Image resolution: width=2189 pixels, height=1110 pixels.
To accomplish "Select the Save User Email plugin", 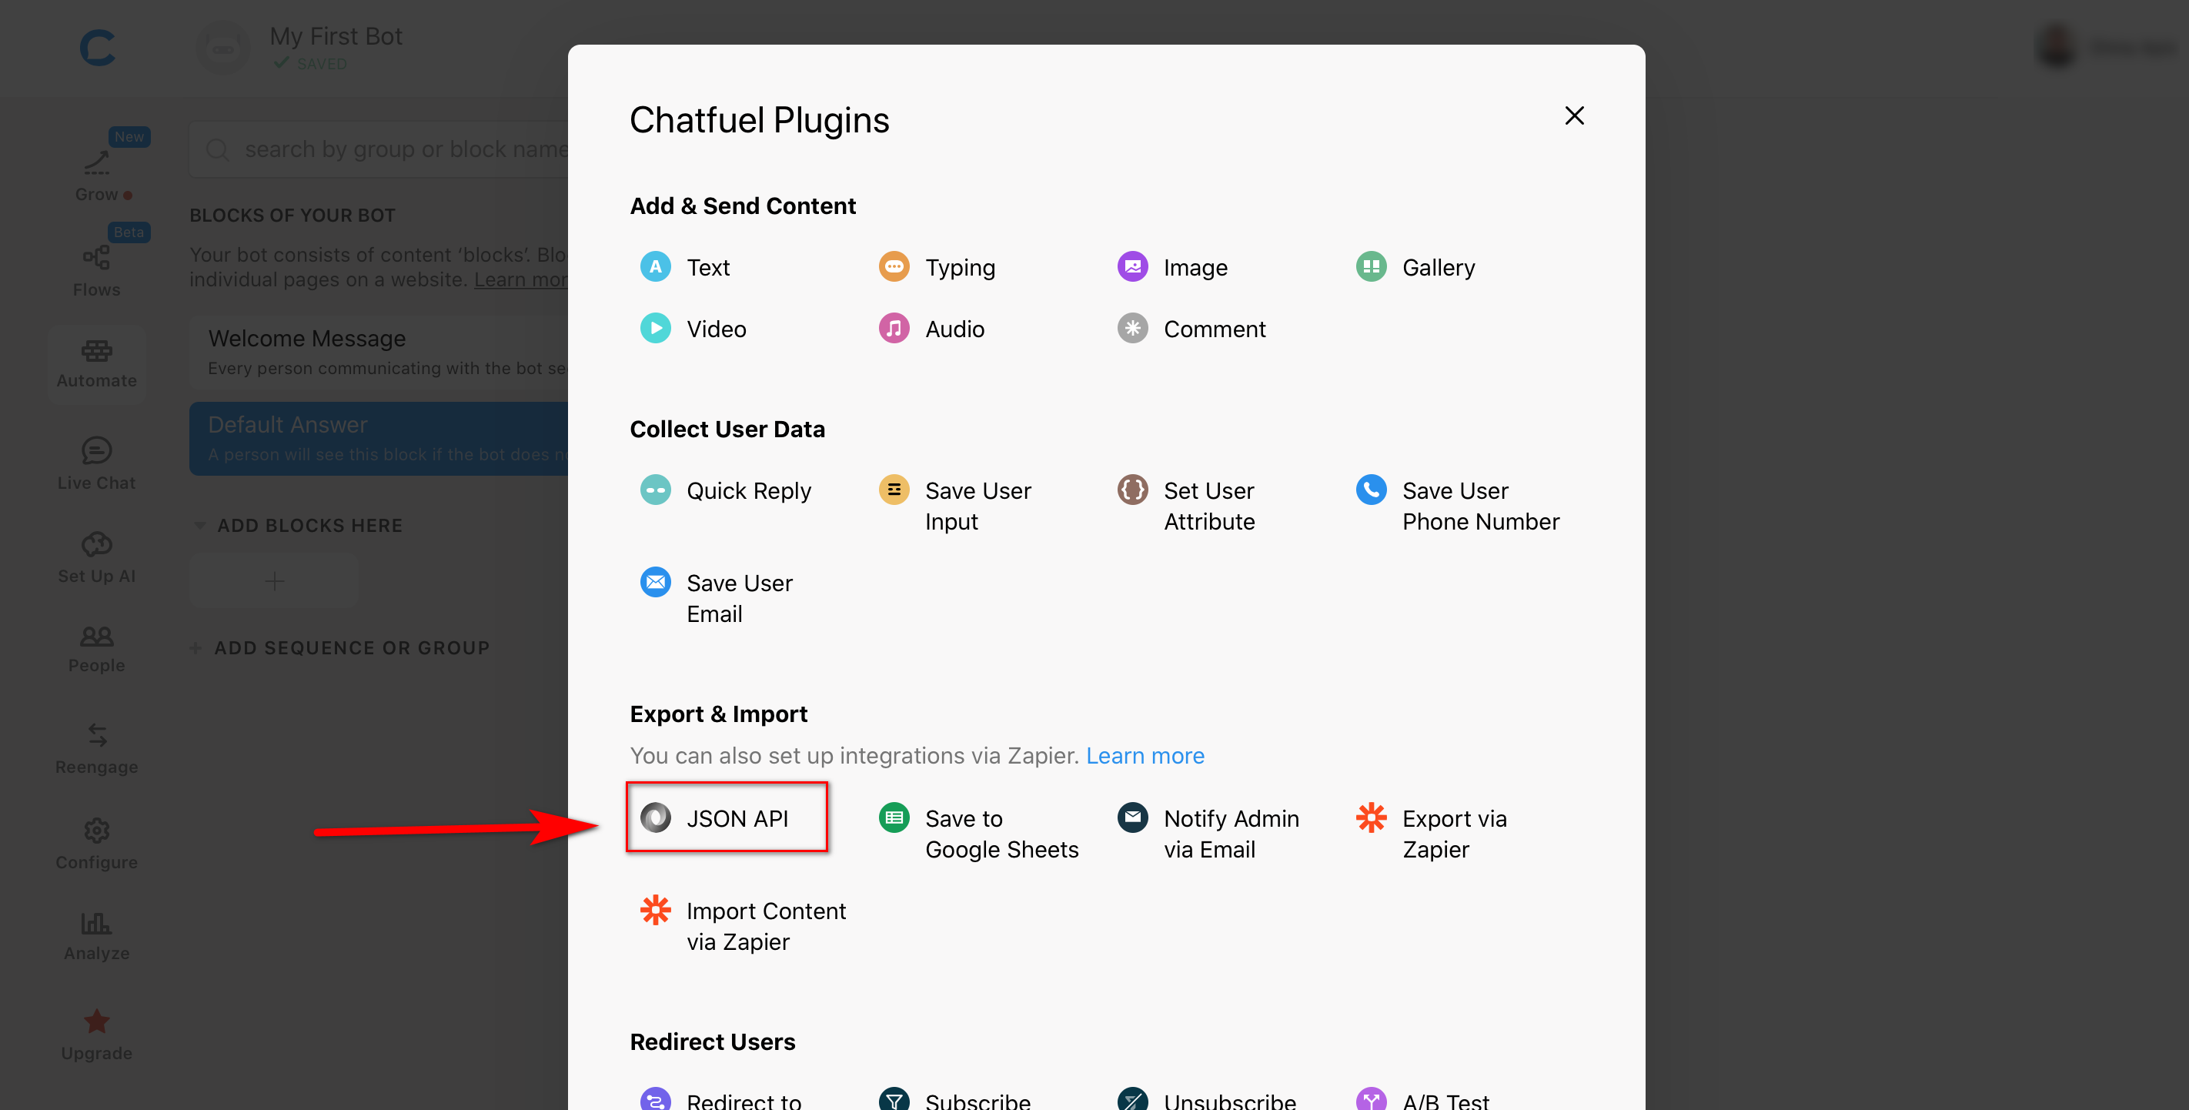I will [x=717, y=597].
